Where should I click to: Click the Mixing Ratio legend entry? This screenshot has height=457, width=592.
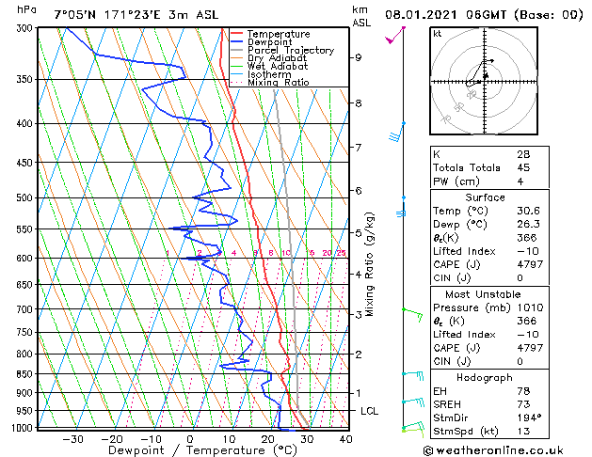[269, 82]
